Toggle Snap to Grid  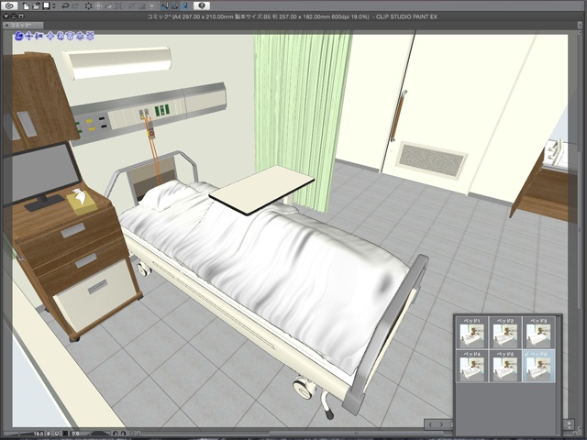point(184,6)
